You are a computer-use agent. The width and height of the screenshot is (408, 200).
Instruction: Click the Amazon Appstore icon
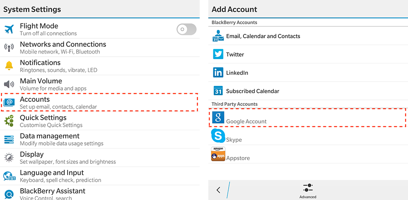click(x=218, y=154)
